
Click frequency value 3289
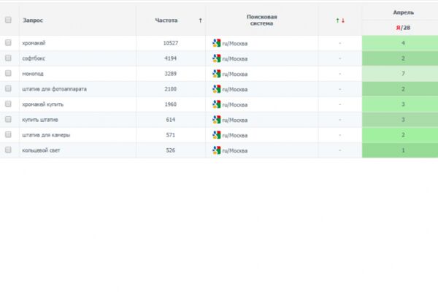pyautogui.click(x=170, y=74)
